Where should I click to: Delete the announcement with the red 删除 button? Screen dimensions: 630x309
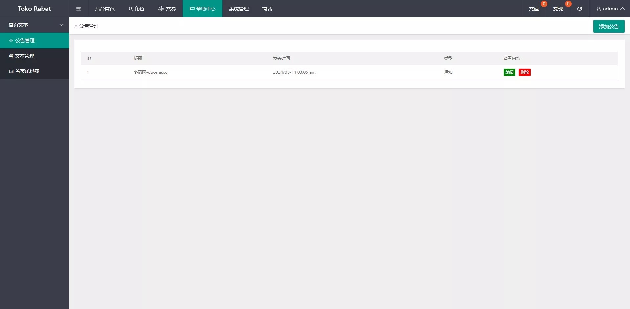click(x=524, y=72)
